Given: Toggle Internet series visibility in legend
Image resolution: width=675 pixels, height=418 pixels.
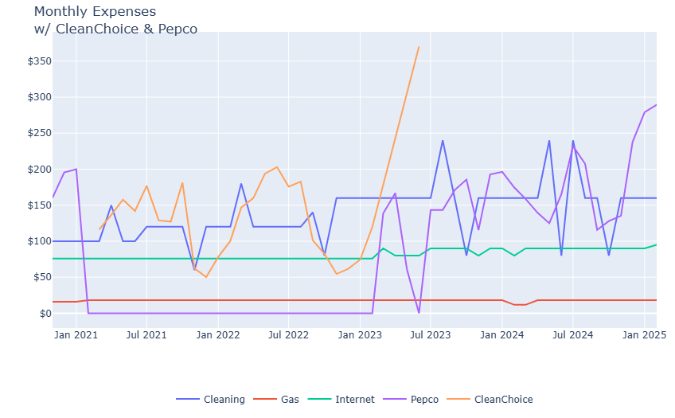Looking at the screenshot, I should [354, 400].
